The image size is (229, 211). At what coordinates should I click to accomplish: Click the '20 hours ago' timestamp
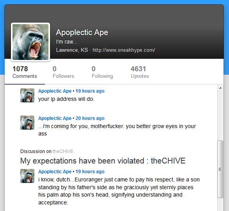pos(90,118)
